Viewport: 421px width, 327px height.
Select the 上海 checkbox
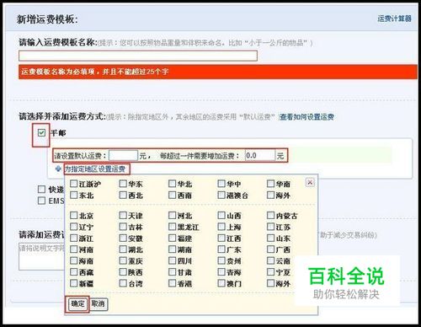point(221,227)
